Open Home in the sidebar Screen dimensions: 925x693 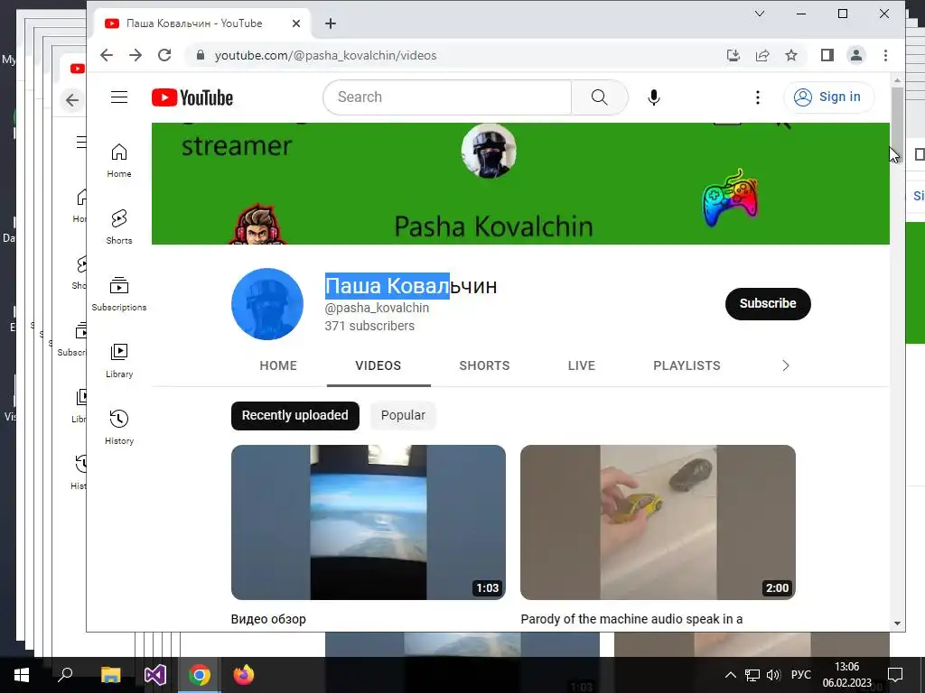click(119, 160)
